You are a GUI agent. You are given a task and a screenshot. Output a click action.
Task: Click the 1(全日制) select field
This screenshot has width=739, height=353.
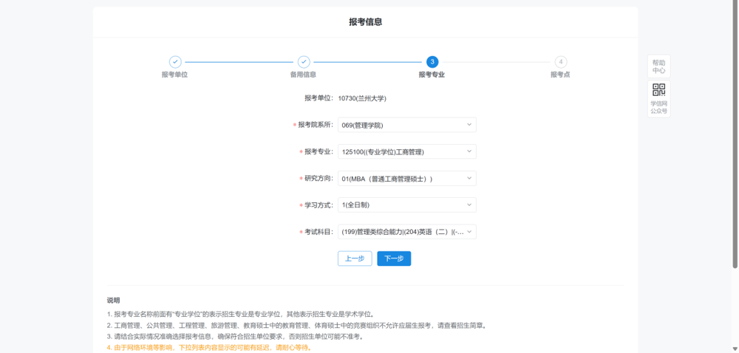click(x=407, y=205)
